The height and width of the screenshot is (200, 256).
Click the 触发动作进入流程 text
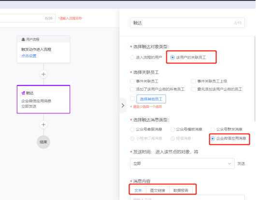(x=36, y=49)
